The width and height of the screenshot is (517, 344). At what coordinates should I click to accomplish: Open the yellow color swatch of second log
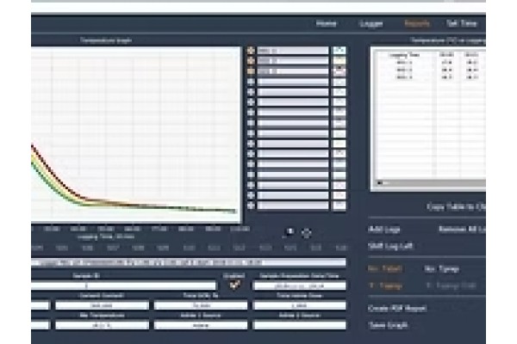(339, 61)
